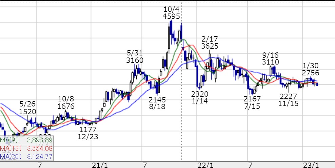This screenshot has height=168, width=335.
Task: Click the 10/4 peak label 4595
Action: [x=171, y=16]
